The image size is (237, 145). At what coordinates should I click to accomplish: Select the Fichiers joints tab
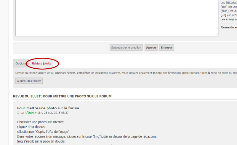click(41, 64)
